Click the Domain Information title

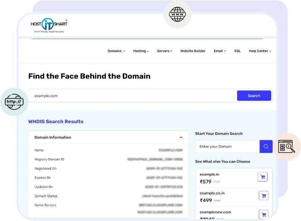pos(53,137)
